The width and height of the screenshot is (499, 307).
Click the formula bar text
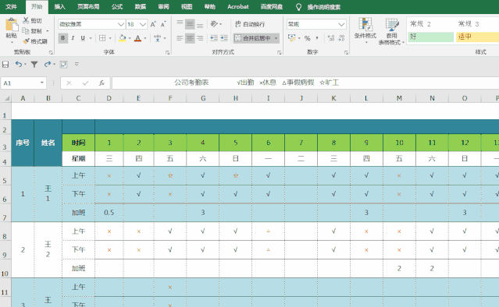[x=256, y=83]
